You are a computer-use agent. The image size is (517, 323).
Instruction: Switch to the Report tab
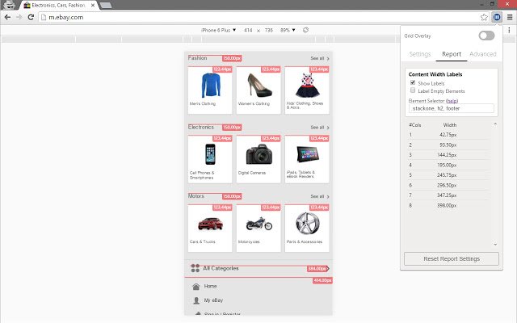452,54
